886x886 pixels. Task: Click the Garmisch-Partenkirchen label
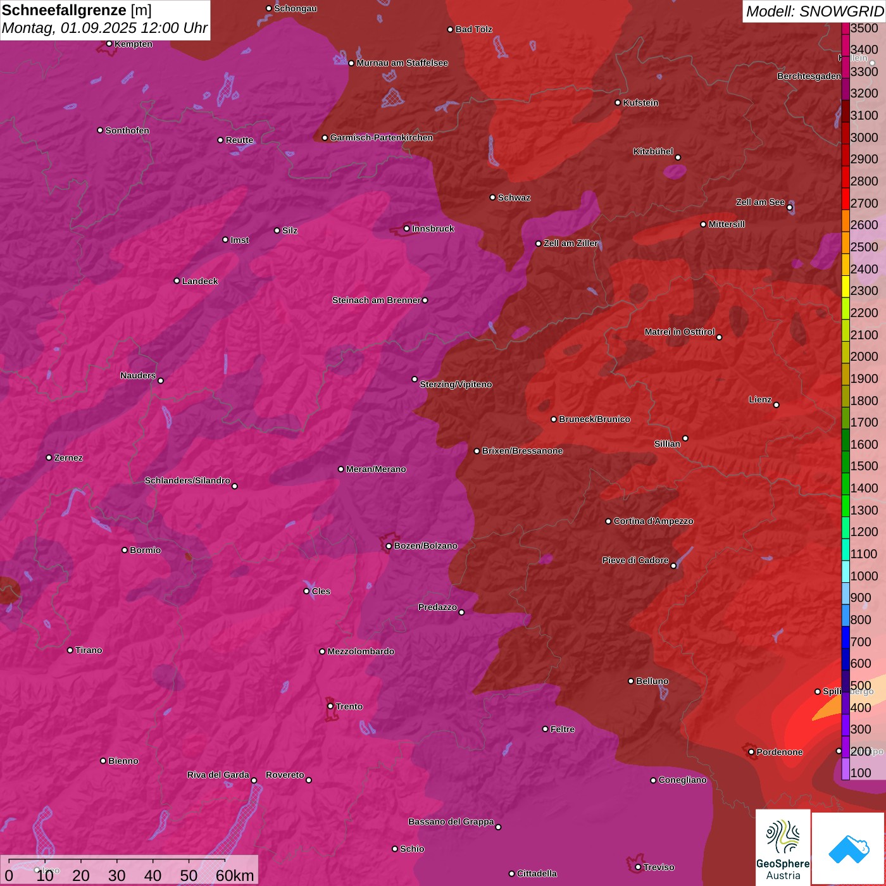click(382, 137)
